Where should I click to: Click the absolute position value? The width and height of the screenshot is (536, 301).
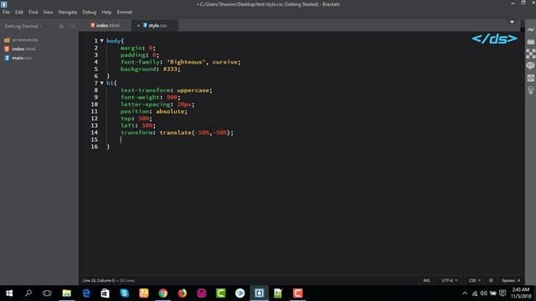tap(170, 111)
